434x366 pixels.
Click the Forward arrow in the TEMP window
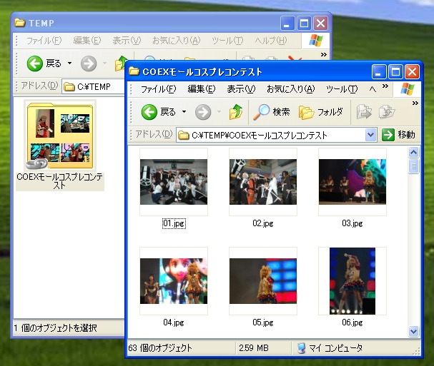(89, 63)
